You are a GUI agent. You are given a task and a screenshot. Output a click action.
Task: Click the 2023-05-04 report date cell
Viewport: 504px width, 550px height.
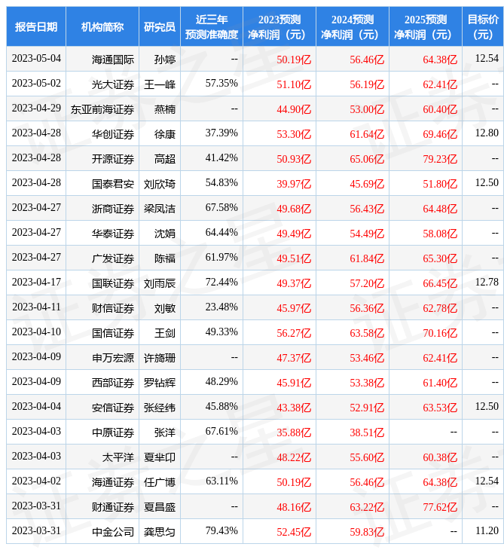(x=36, y=59)
